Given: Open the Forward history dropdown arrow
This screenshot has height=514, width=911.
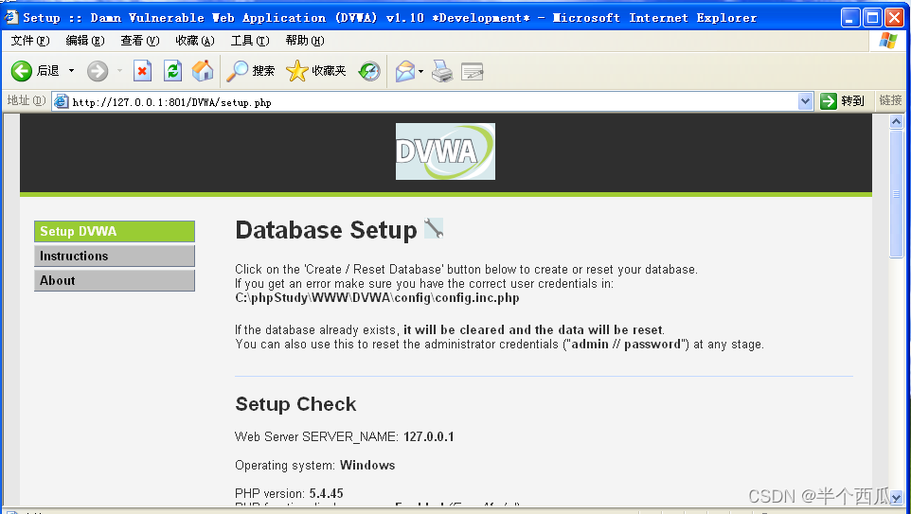Looking at the screenshot, I should tap(119, 71).
